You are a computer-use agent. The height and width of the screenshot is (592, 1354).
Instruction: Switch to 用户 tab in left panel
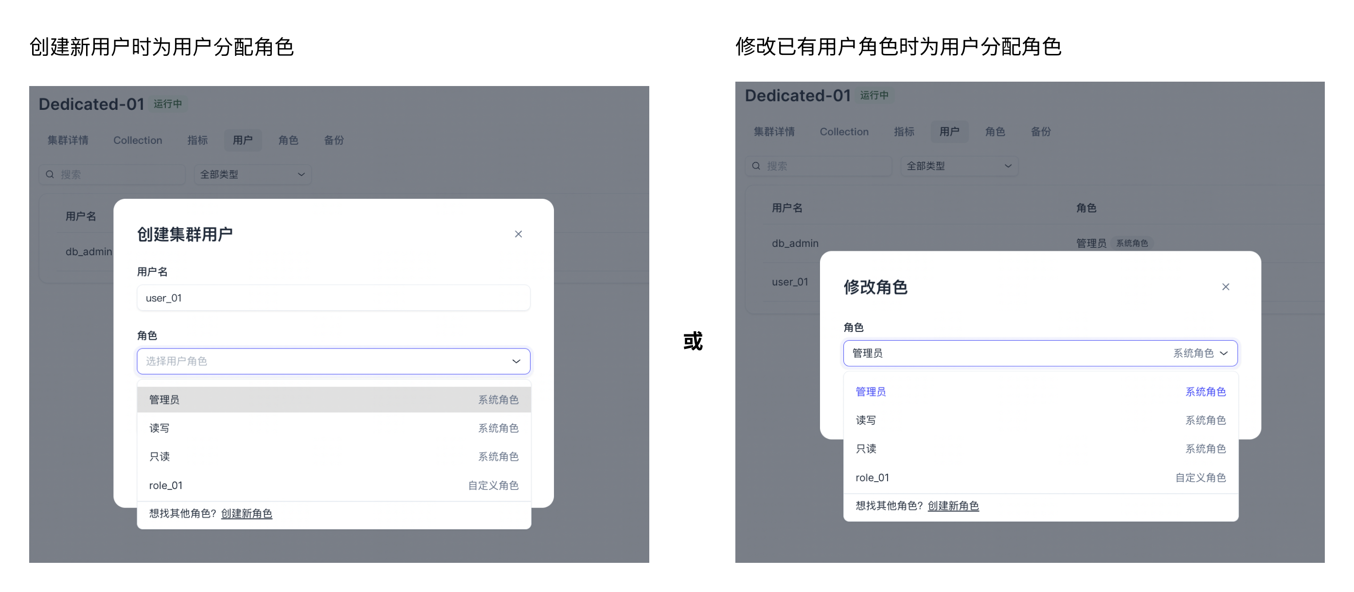[x=243, y=140]
